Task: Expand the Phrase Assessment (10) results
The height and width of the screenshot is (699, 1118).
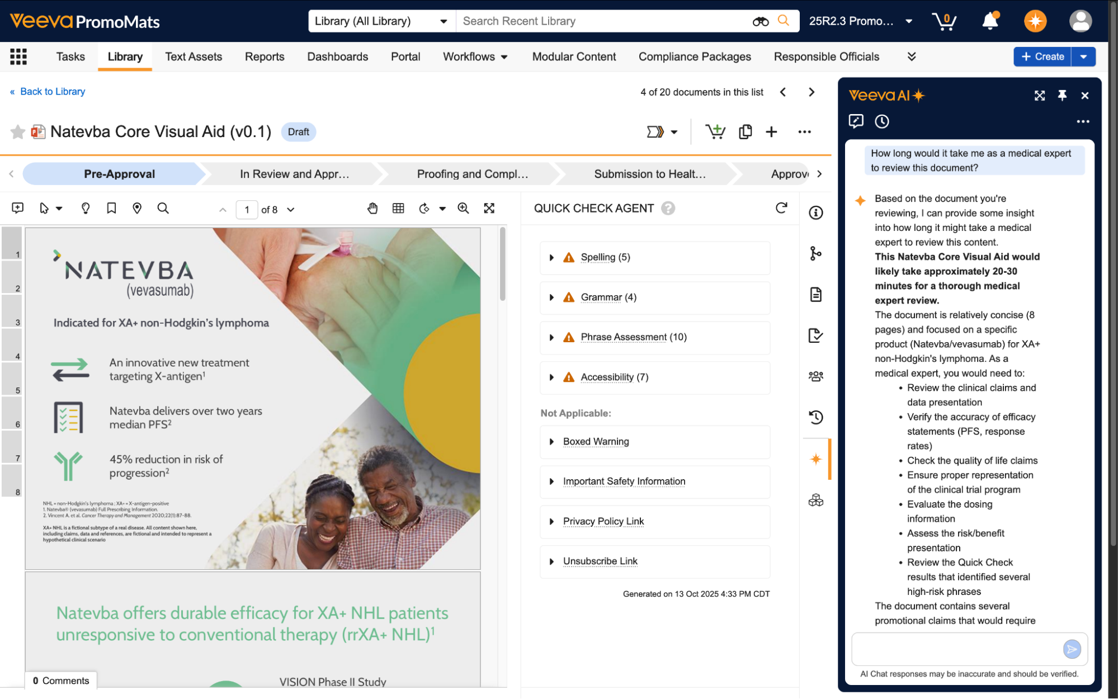Action: click(x=551, y=337)
